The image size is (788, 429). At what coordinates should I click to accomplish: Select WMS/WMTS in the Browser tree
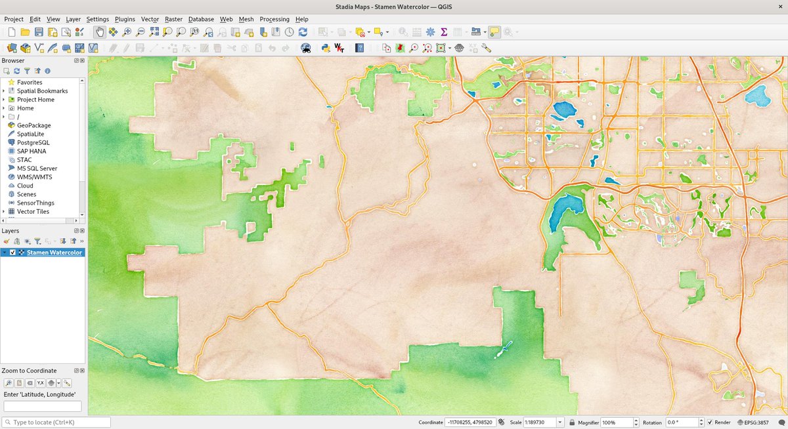[34, 177]
